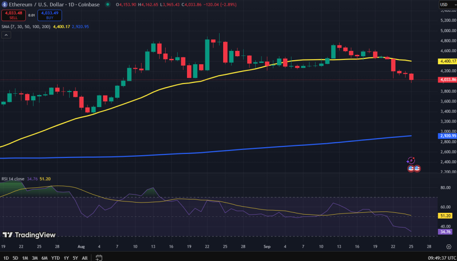The height and width of the screenshot is (261, 457).
Task: Select the SMA (7, 30, 50, 100, 200) indicator legend
Action: (26, 26)
